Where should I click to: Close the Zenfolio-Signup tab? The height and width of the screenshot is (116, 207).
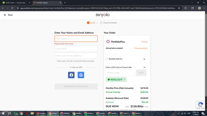tap(60, 3)
